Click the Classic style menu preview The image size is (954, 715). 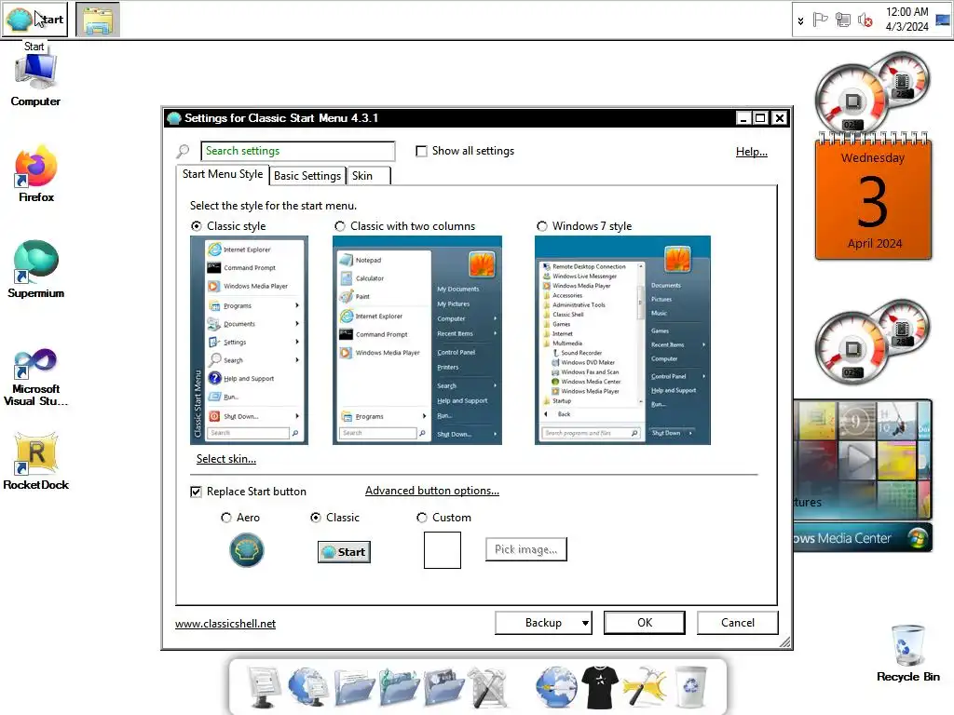pos(249,340)
